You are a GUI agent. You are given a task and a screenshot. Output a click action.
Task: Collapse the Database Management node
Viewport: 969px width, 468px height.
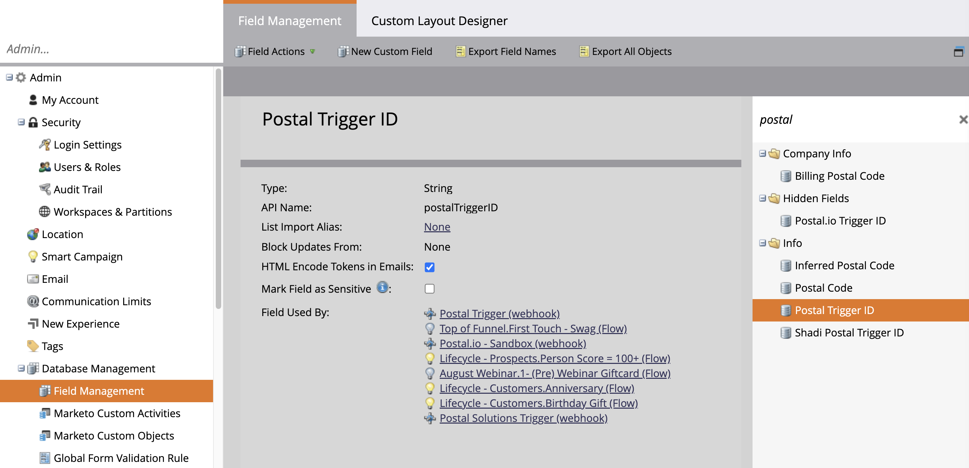click(21, 368)
